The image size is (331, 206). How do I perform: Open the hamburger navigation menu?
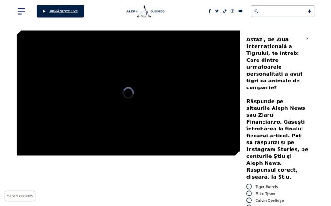[x=21, y=11]
